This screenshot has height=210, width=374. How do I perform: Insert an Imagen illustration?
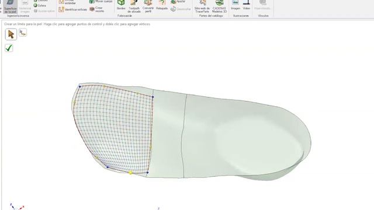click(236, 5)
